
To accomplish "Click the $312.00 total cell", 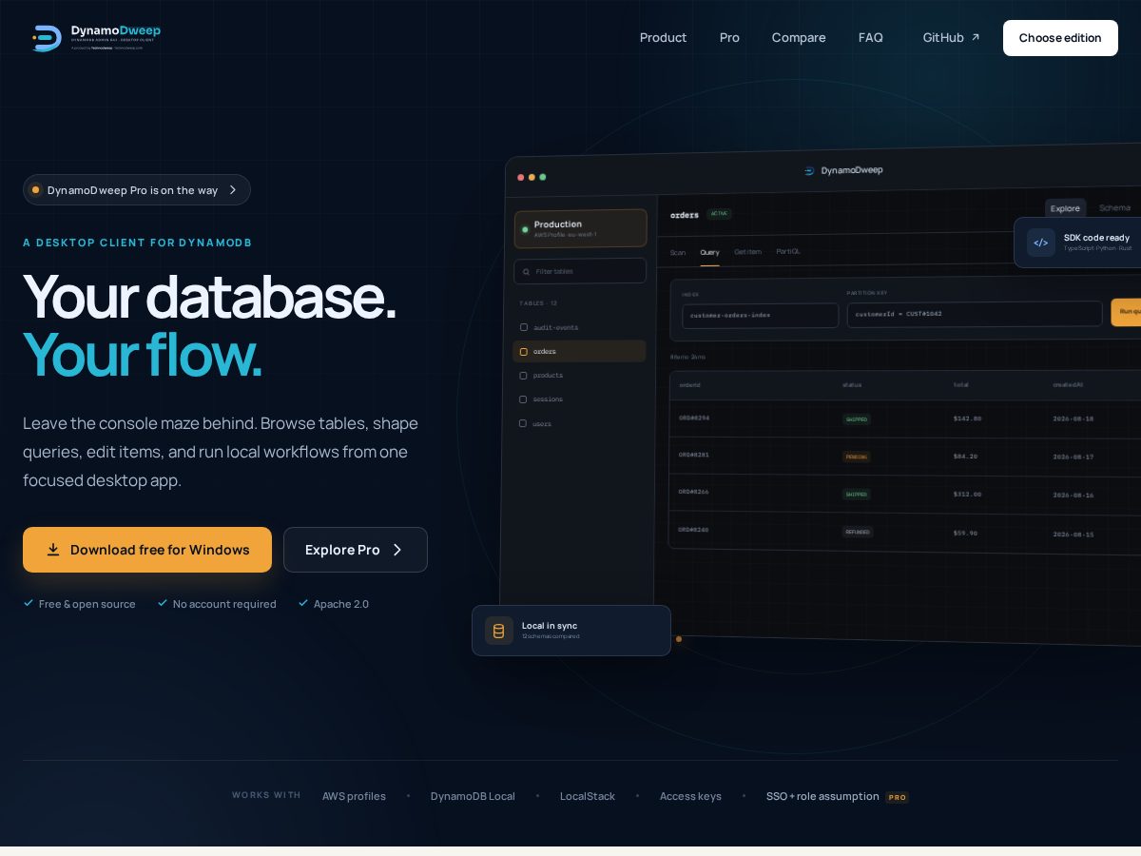I will 968,495.
